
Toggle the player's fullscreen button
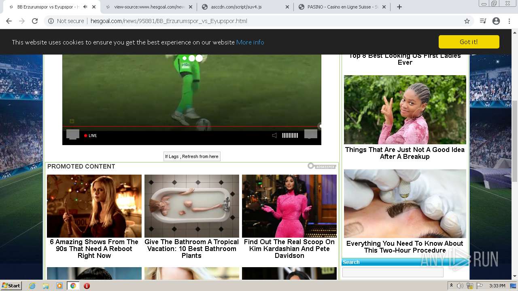[311, 134]
